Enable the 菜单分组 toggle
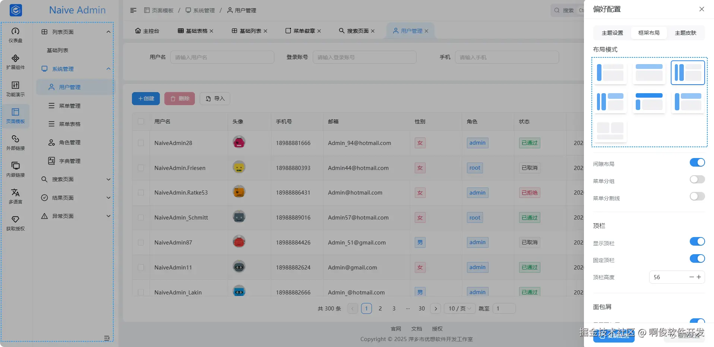Screen dimensions: 714x347 (696, 179)
